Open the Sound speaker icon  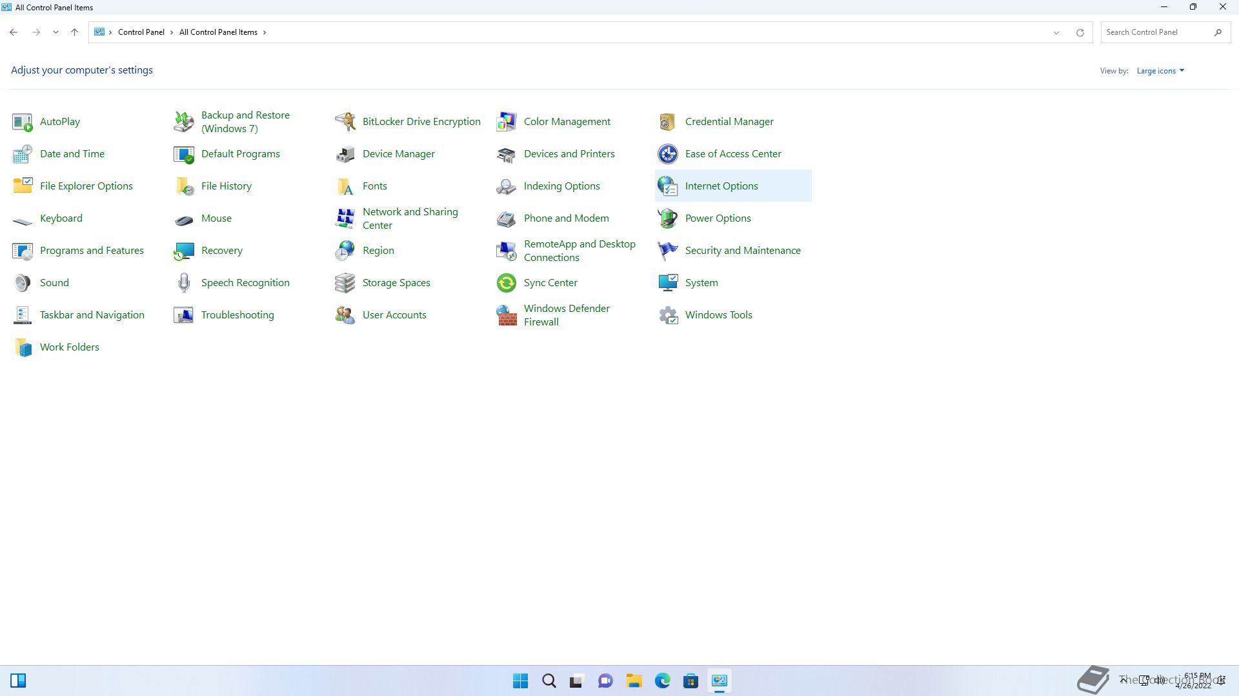pyautogui.click(x=23, y=283)
